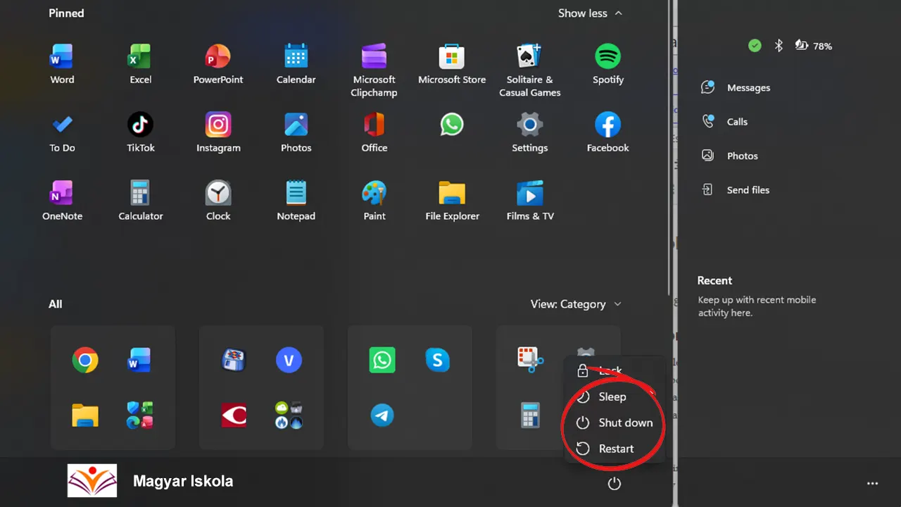Open pinned File Explorer
Image resolution: width=901 pixels, height=507 pixels.
(452, 201)
